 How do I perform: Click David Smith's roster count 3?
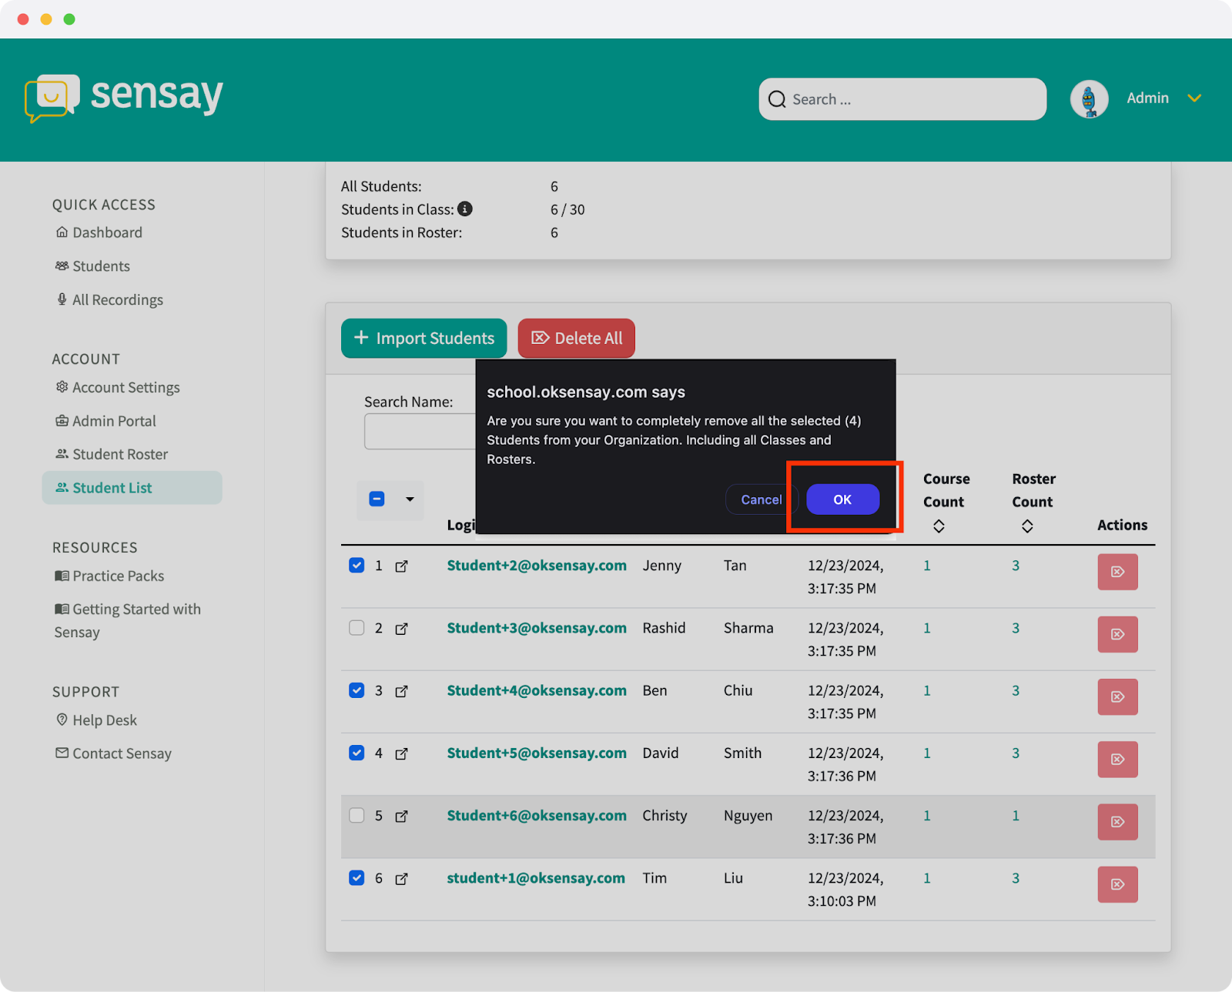[x=1016, y=753]
